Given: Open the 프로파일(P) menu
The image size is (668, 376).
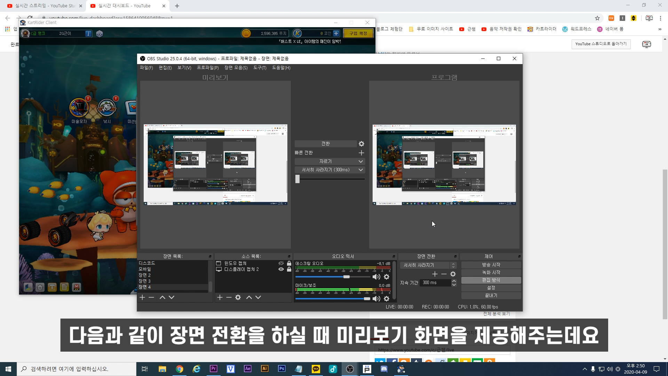Looking at the screenshot, I should (x=208, y=68).
